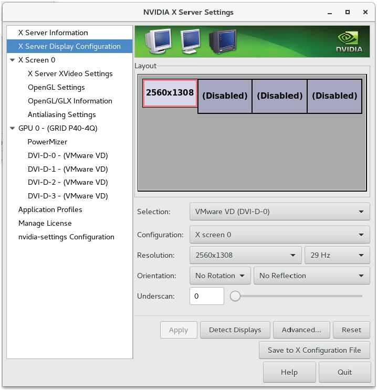Open the No Rotation dropdown
Viewport: 377px width, 390px height.
coord(220,276)
